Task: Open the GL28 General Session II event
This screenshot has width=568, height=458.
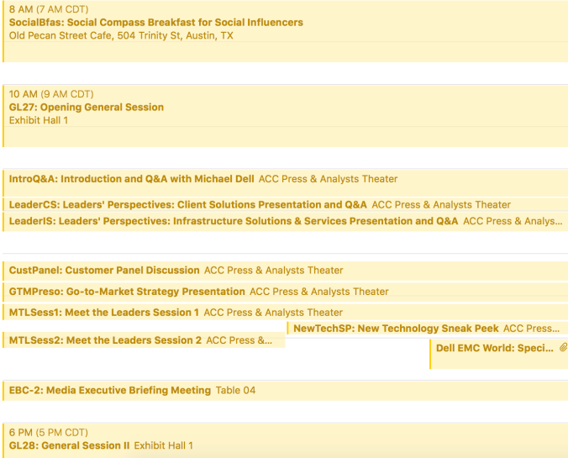Action: (x=70, y=445)
